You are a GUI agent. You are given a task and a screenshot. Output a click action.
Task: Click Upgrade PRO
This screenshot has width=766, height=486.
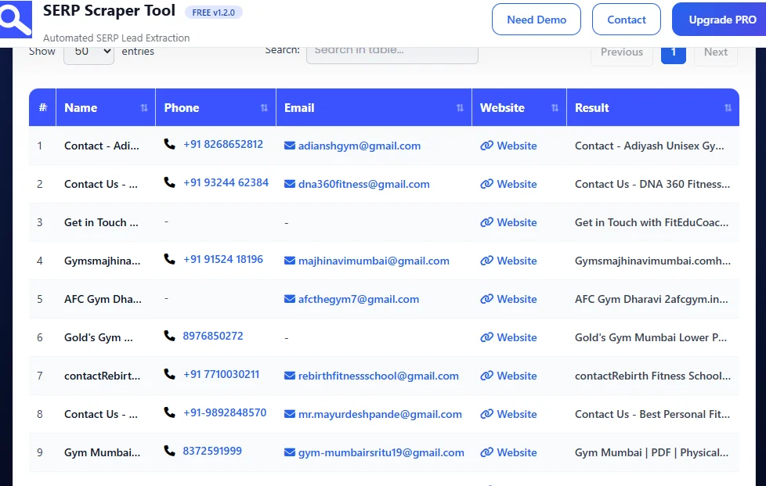click(x=721, y=19)
